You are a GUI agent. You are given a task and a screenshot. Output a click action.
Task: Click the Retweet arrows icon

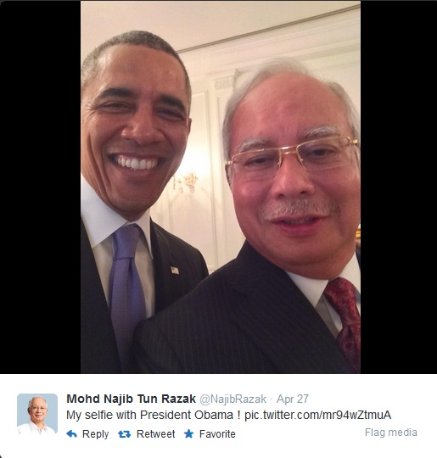(x=124, y=434)
